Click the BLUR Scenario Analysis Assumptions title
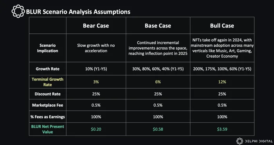 pos(78,12)
